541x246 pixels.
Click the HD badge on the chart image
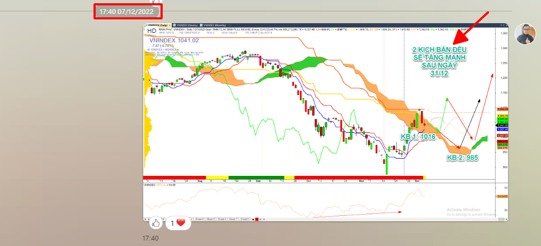[151, 31]
